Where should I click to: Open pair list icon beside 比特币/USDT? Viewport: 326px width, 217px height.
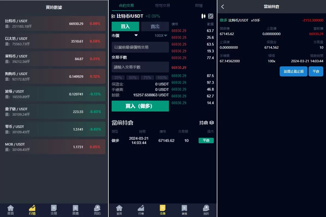click(113, 16)
